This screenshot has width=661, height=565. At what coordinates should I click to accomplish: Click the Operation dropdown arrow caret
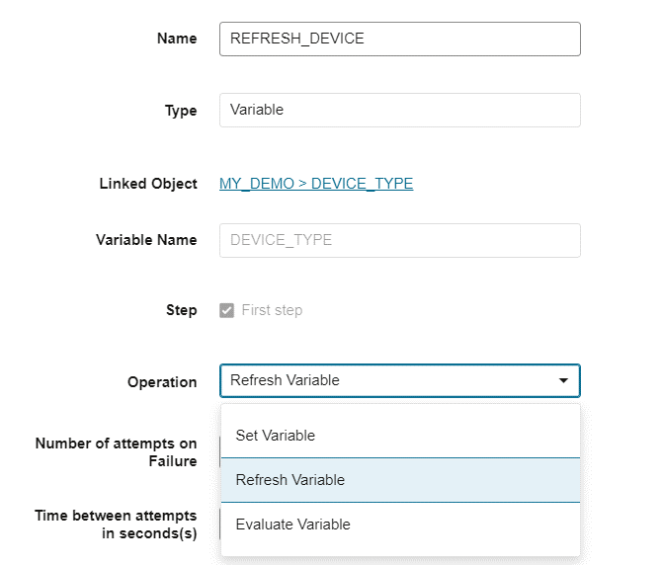[x=563, y=380]
